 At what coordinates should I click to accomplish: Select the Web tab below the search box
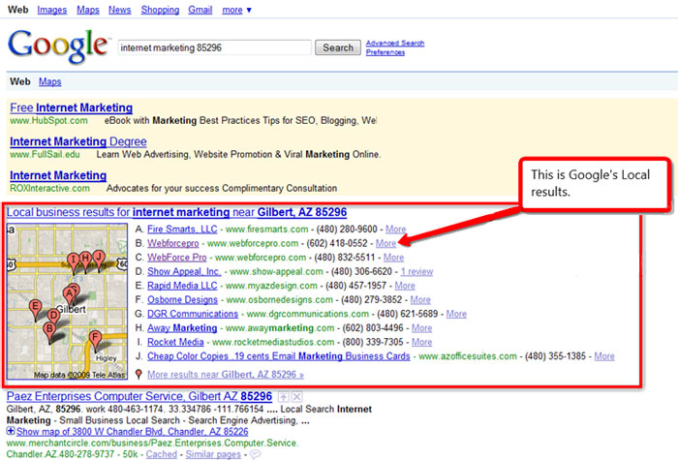[20, 81]
